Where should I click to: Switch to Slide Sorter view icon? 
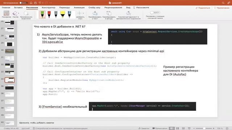(178, 129)
